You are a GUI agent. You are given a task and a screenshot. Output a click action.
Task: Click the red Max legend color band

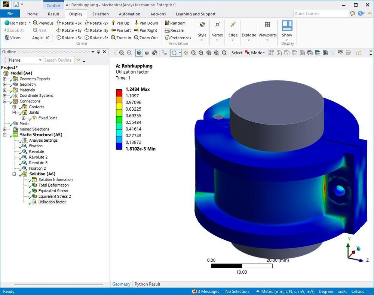pos(119,92)
